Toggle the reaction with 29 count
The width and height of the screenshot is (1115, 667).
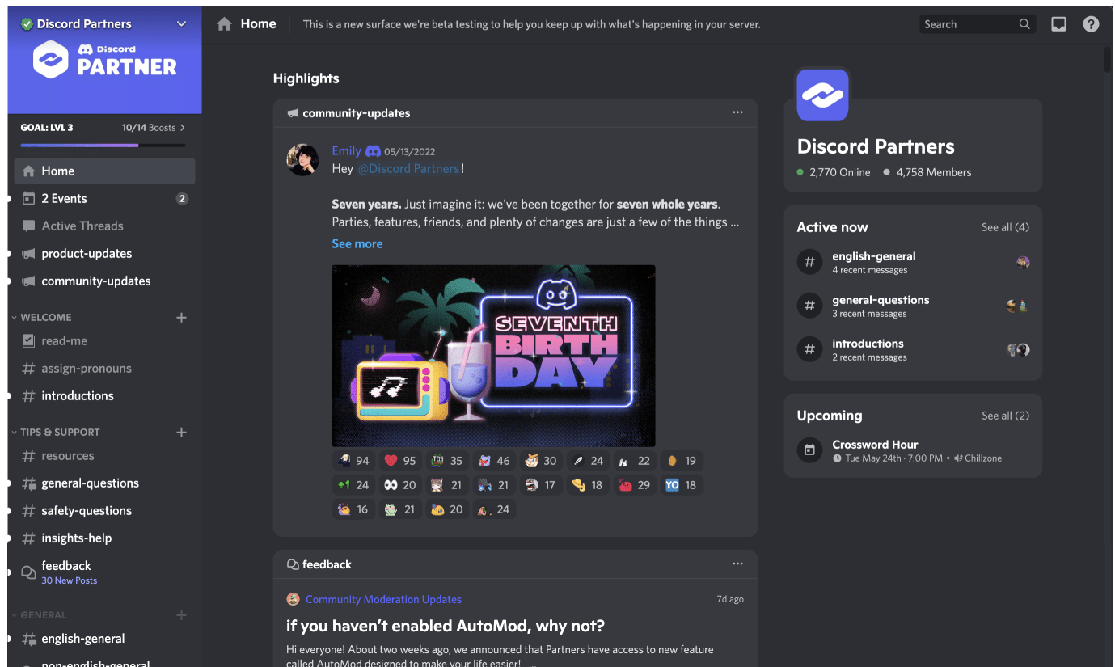(635, 485)
